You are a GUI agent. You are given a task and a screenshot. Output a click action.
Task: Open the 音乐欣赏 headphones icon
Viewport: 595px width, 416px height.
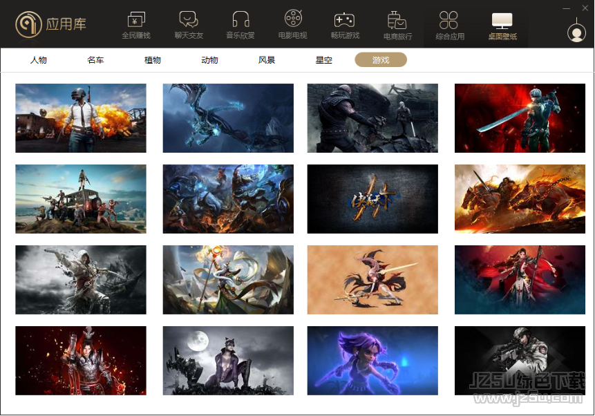pos(240,19)
